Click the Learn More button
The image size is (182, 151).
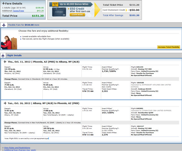pos(77,15)
